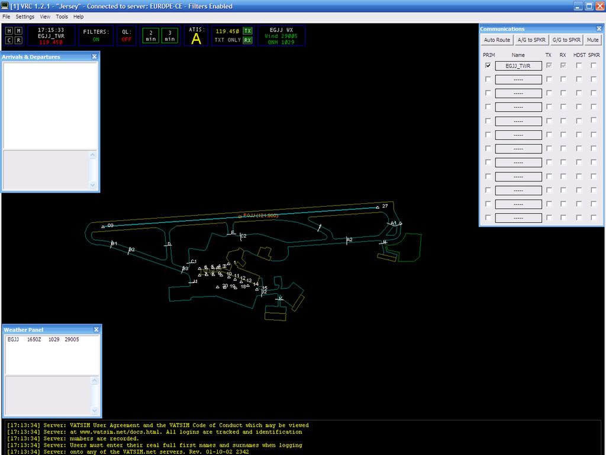Uncheck PRIM checkbox for EGJJ_TWR
The image size is (606, 455).
pos(488,66)
